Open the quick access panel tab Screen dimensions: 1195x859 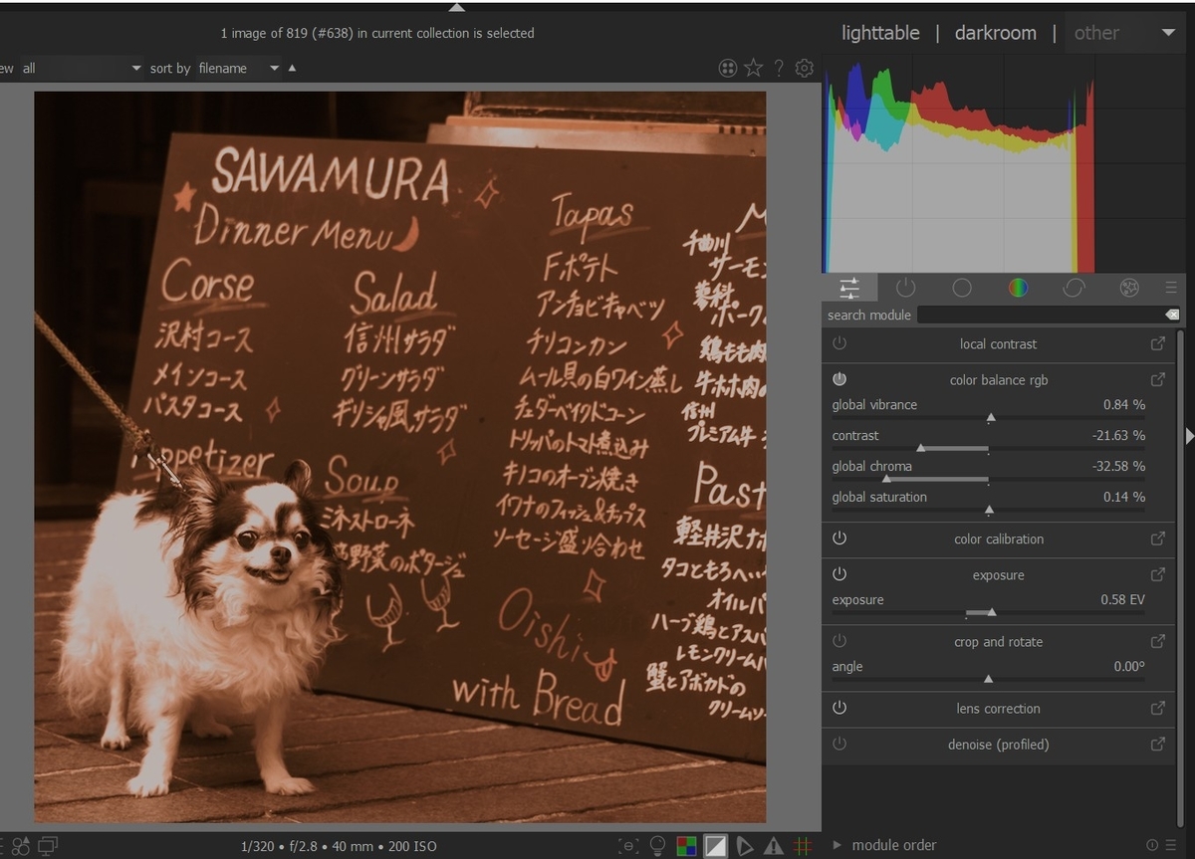(849, 288)
